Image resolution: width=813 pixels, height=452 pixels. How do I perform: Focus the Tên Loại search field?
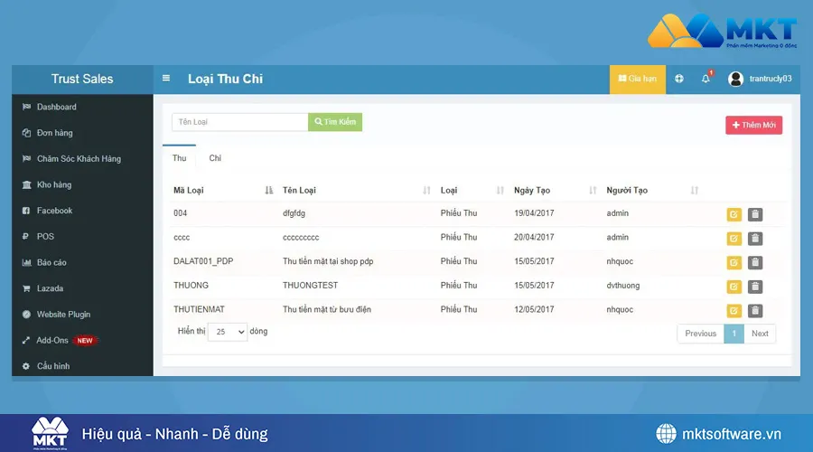(240, 122)
